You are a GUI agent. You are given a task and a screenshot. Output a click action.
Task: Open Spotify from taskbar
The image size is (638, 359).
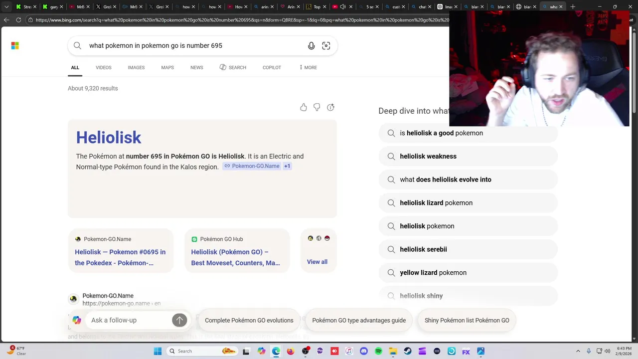click(378, 351)
